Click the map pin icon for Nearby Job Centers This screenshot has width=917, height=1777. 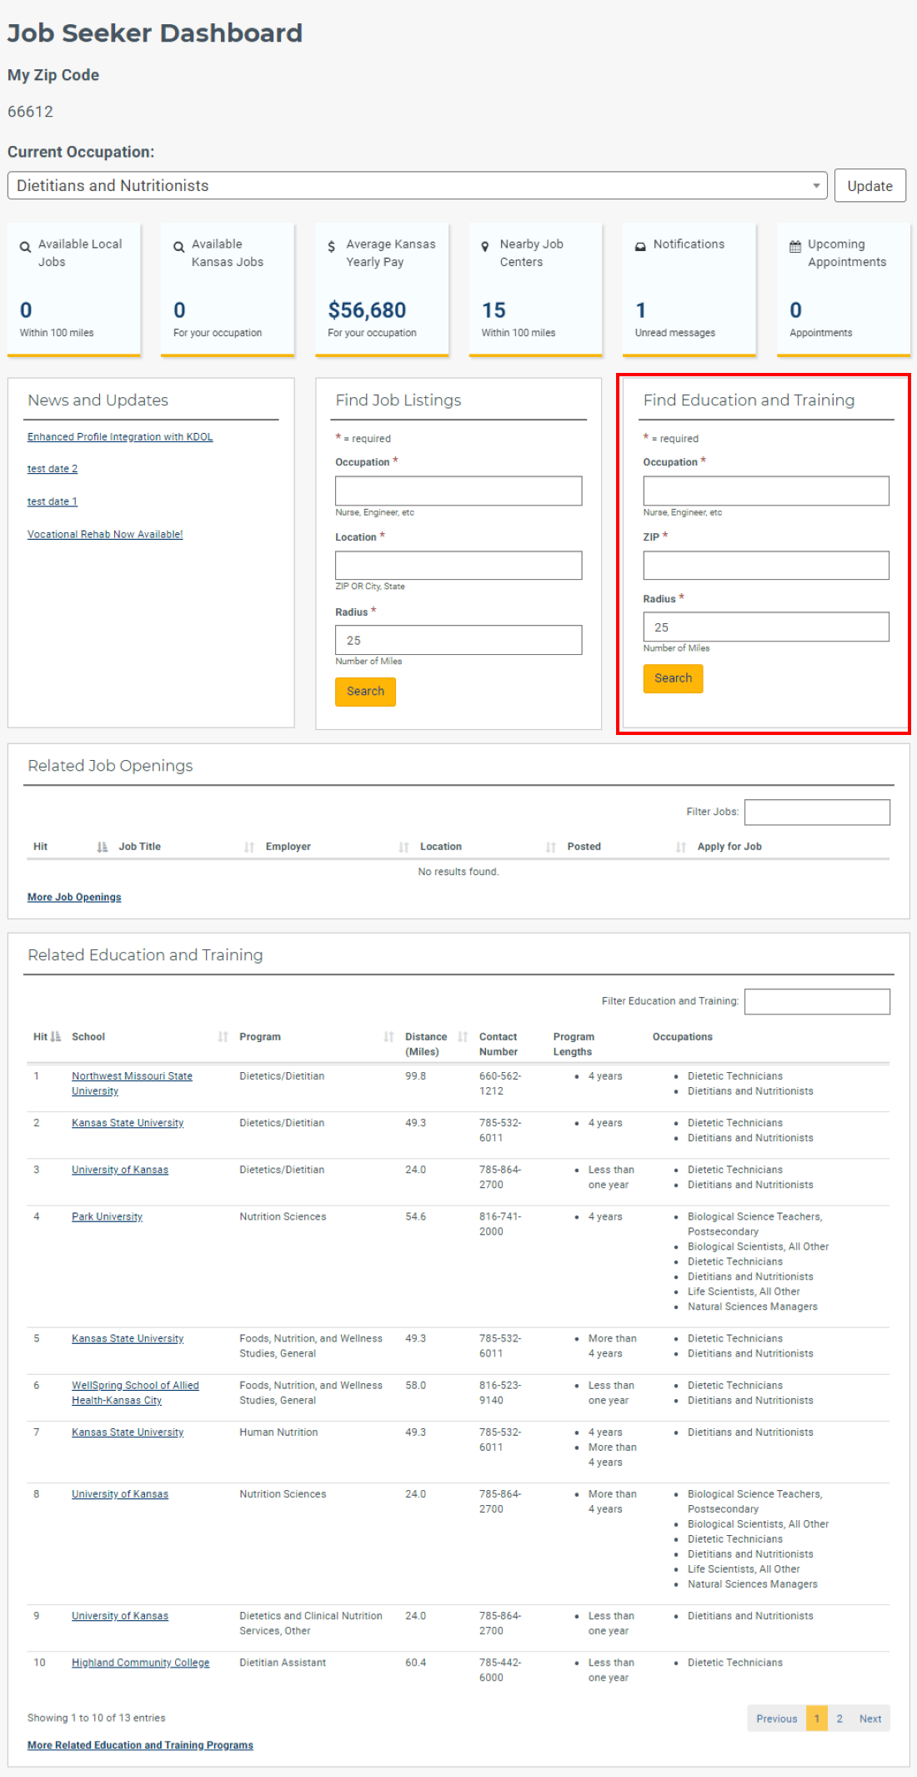point(485,247)
